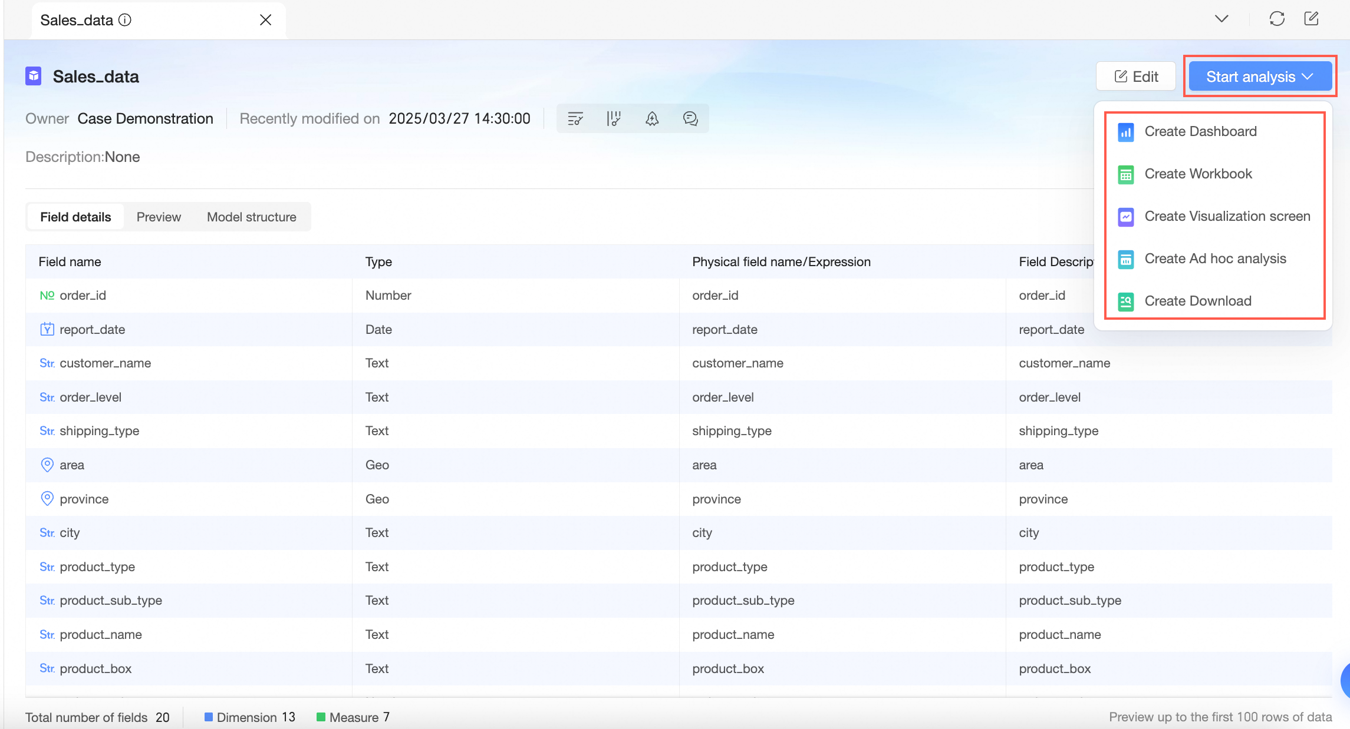
Task: Click the calendar icon next to report_date
Action: point(47,329)
